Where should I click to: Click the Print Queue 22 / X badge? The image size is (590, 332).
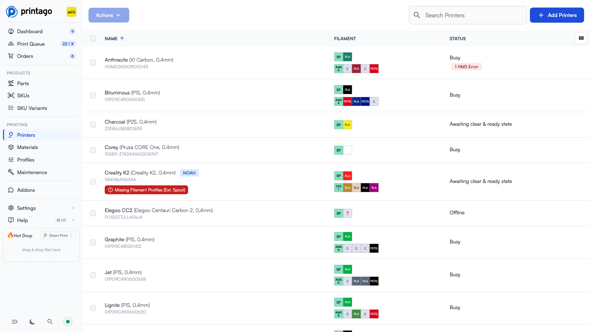pos(68,44)
